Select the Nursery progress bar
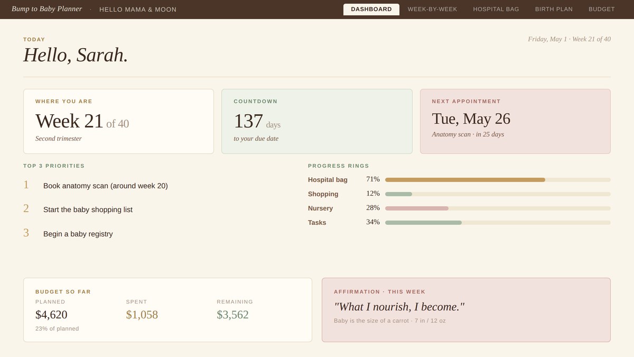The image size is (634, 357). click(498, 208)
